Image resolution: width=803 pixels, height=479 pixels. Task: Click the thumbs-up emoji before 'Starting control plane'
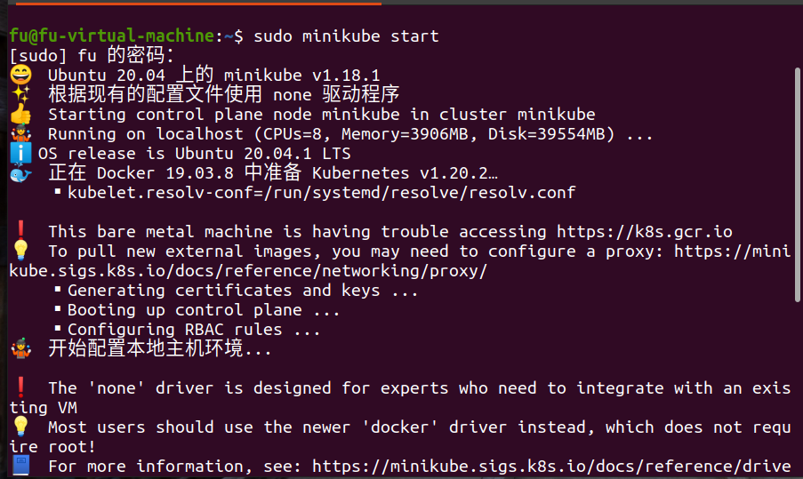pos(20,115)
